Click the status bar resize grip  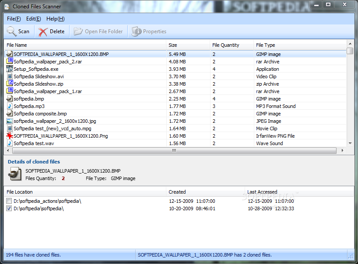(351, 256)
